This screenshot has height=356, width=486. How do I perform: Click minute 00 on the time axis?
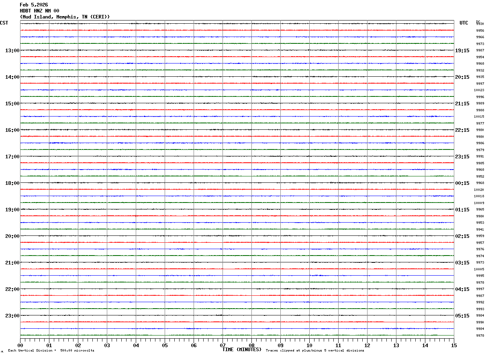pyautogui.click(x=20, y=345)
